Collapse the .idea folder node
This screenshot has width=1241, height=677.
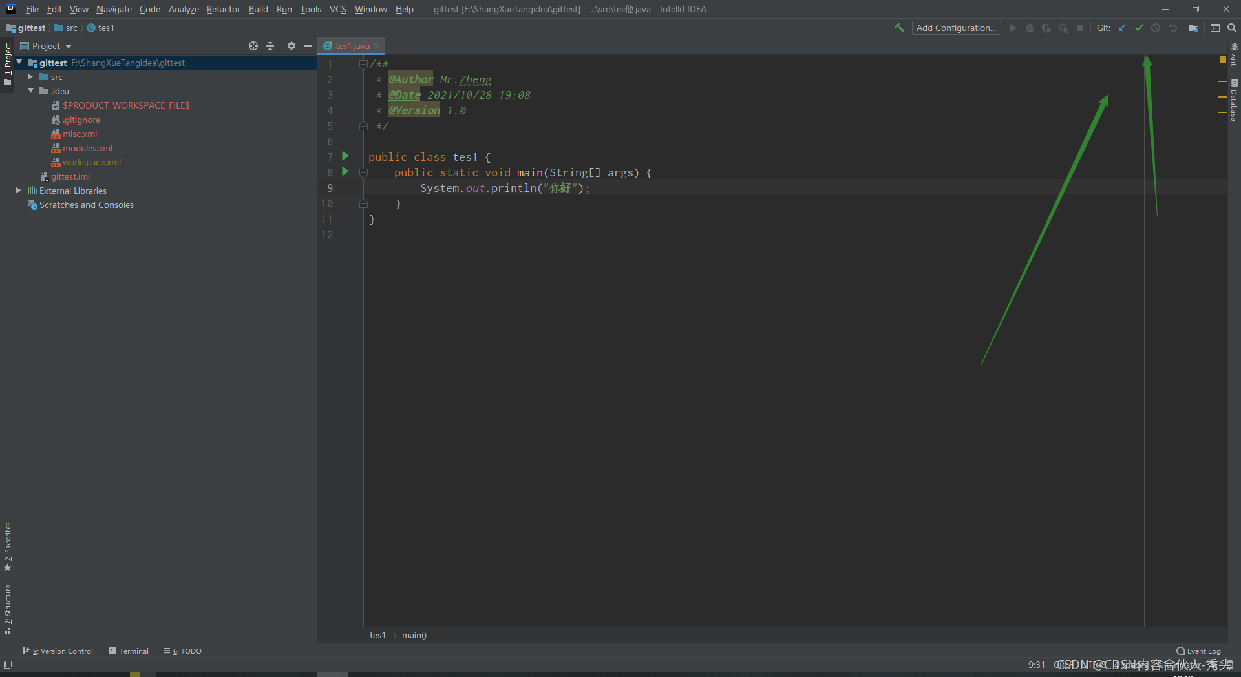tap(30, 91)
